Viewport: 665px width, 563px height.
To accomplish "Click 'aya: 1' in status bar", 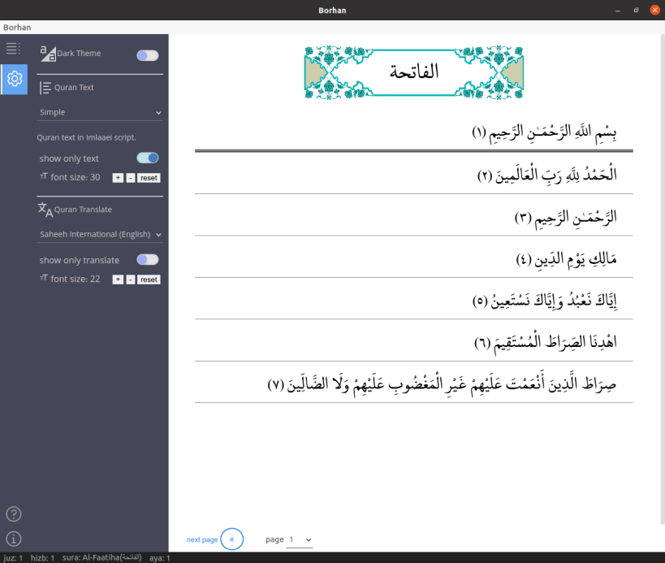I will coord(159,558).
